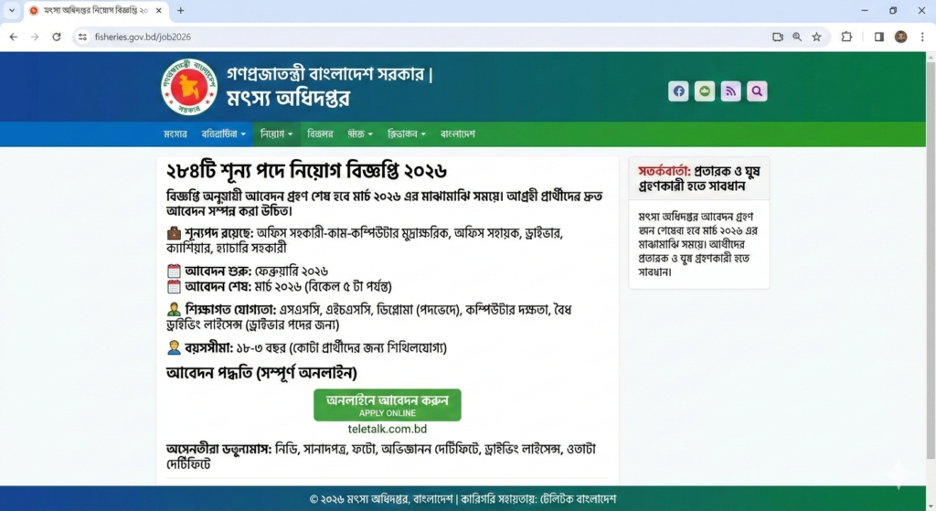Open the Chrome profile avatar
This screenshot has height=511, width=936.
(x=900, y=37)
